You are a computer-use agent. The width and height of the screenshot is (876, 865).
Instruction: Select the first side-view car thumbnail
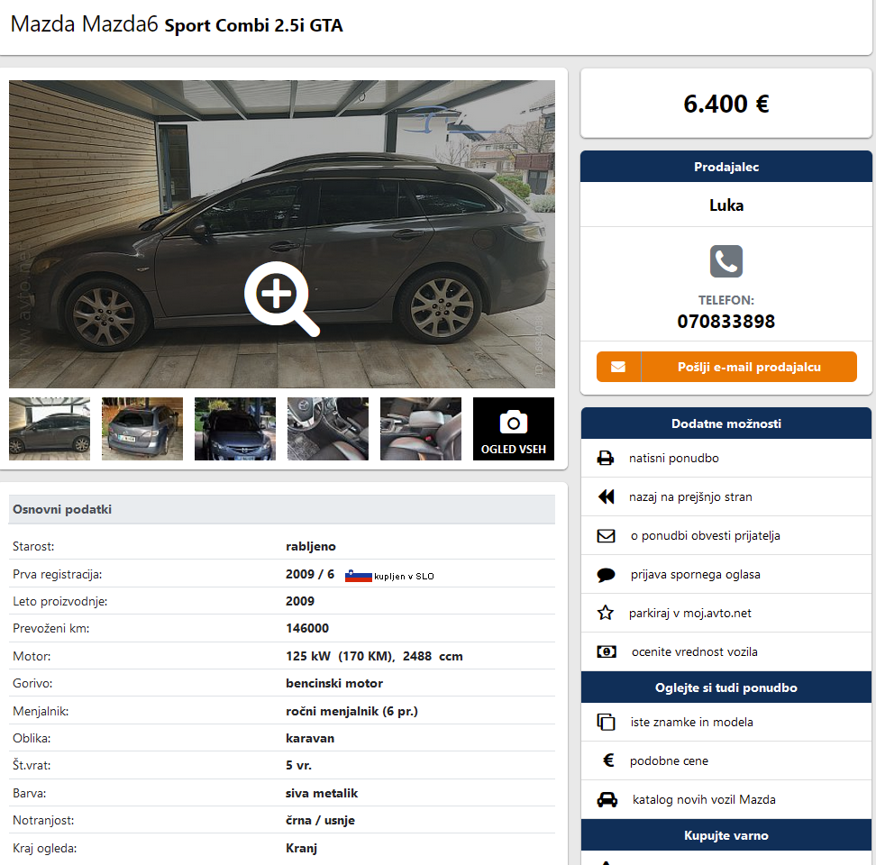(x=50, y=429)
